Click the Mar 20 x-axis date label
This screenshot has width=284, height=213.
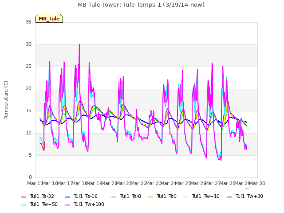click(109, 183)
